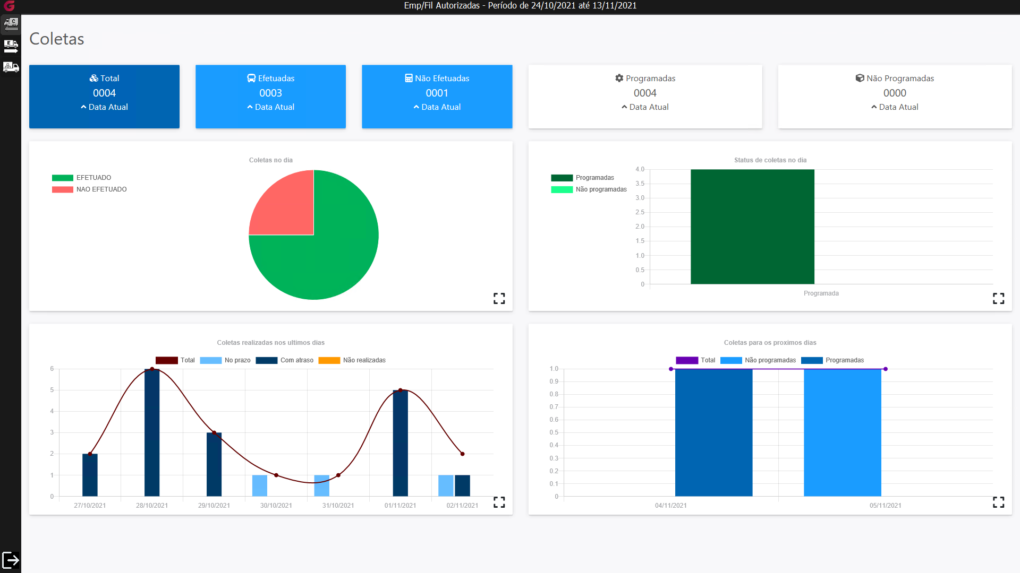
Task: Click the Não programadas legend label in the status chart
Action: [601, 189]
